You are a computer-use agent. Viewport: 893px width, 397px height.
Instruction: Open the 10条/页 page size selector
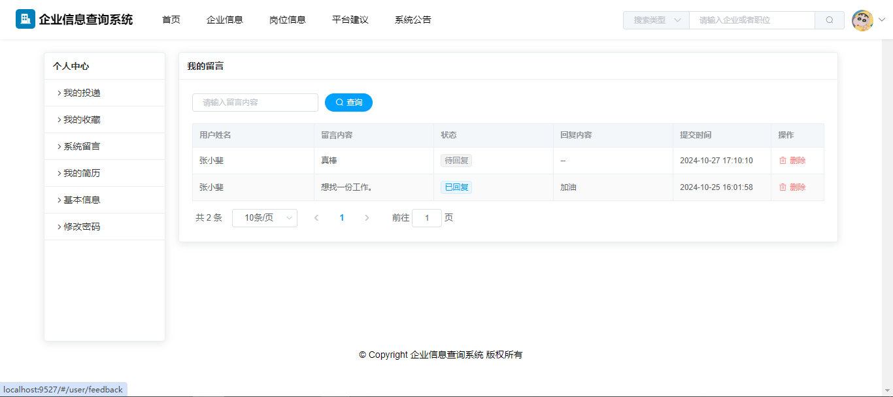click(x=265, y=218)
